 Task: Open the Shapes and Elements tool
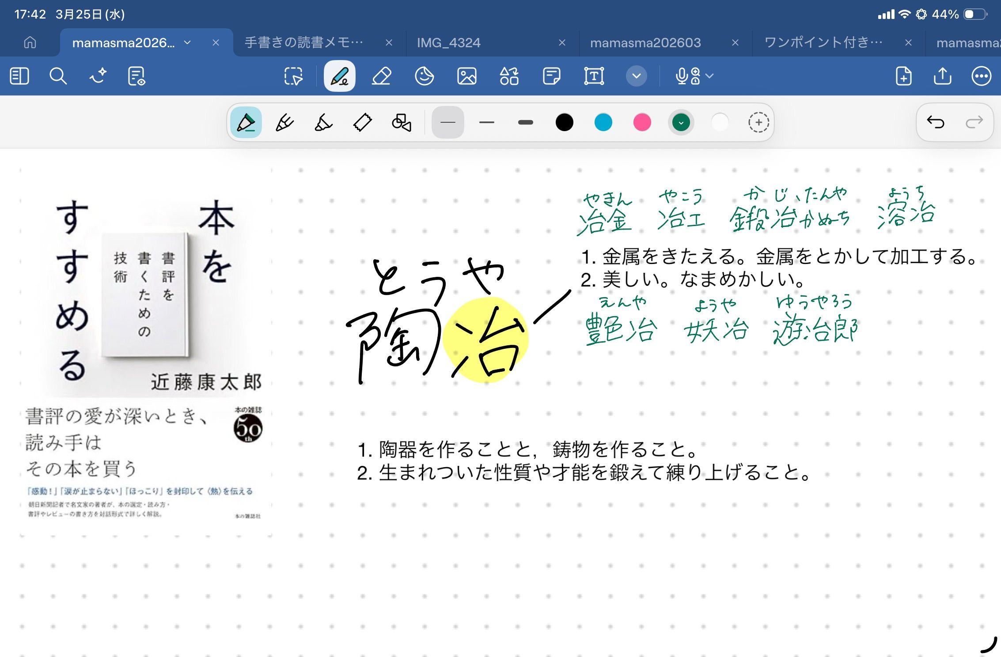[509, 76]
